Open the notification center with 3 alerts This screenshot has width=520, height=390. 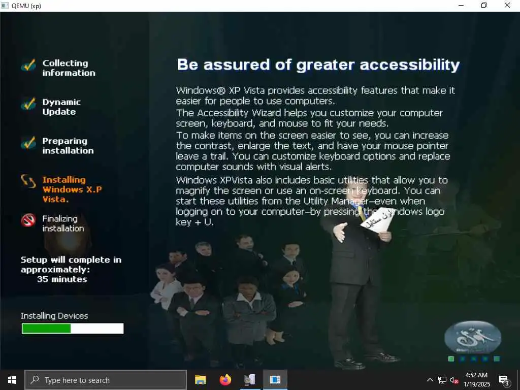click(504, 380)
